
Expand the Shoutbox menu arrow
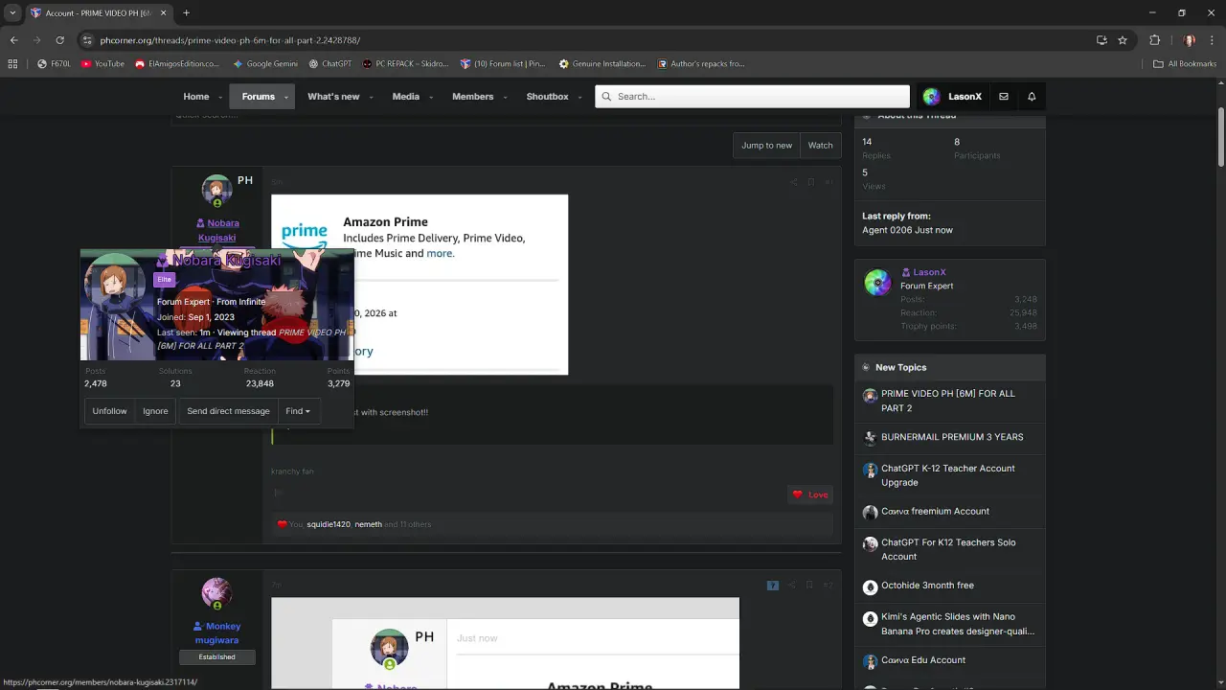pyautogui.click(x=579, y=97)
